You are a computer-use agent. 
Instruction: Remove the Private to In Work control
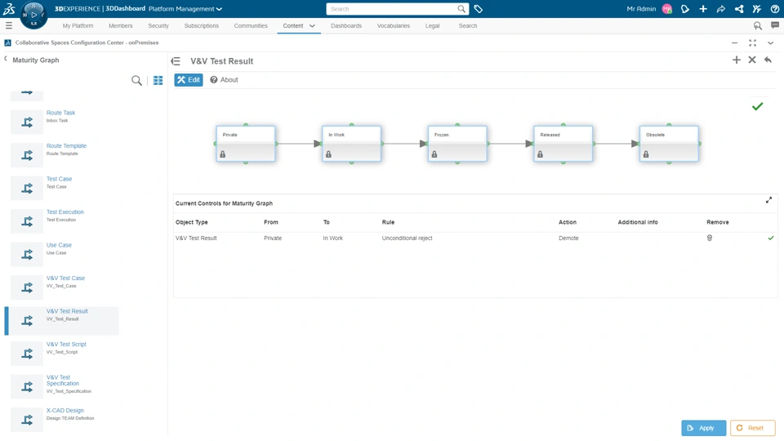click(710, 238)
